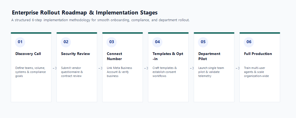Click 'Define teams, volume, systems & compliance goals' text
This screenshot has height=118, width=296.
(31, 72)
